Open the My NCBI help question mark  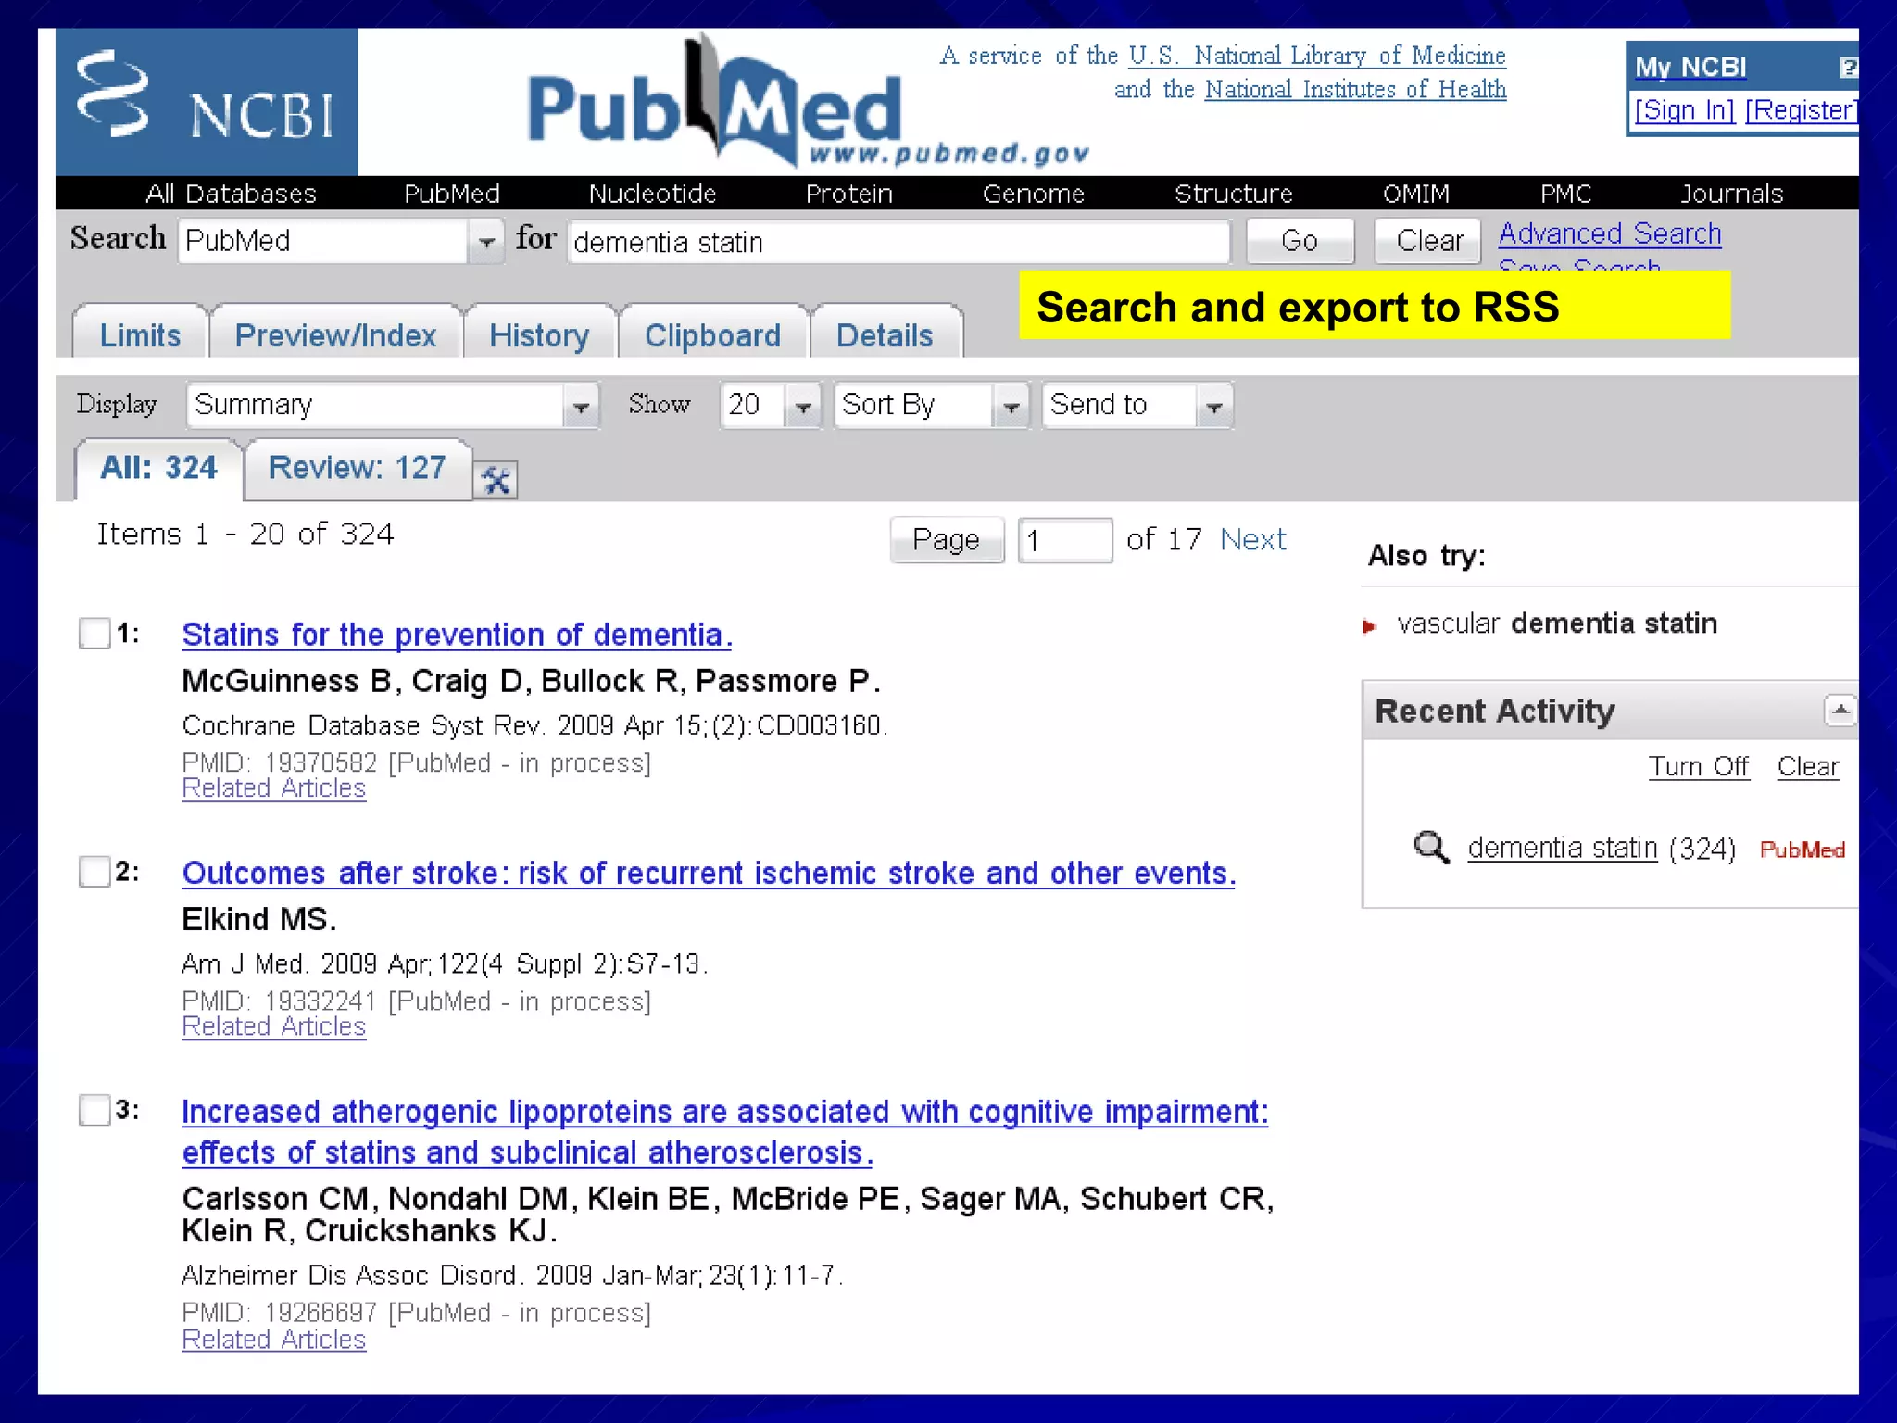(x=1847, y=68)
